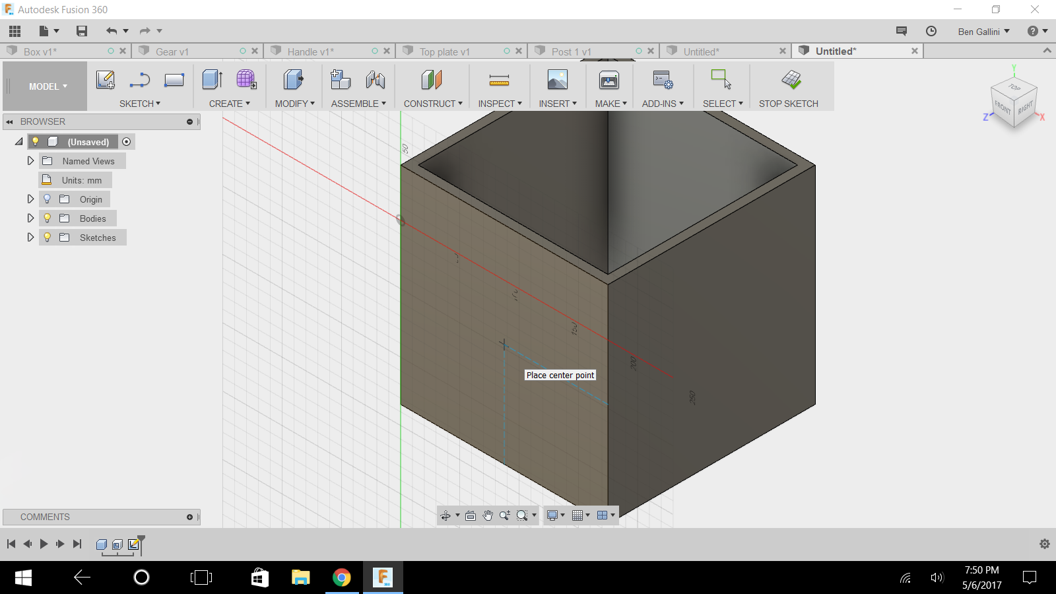Select the Rectangle sketch tool
The image size is (1056, 594).
174,80
